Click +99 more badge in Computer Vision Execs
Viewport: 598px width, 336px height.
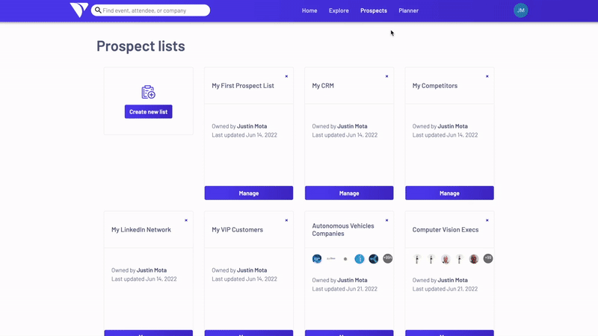coord(488,258)
